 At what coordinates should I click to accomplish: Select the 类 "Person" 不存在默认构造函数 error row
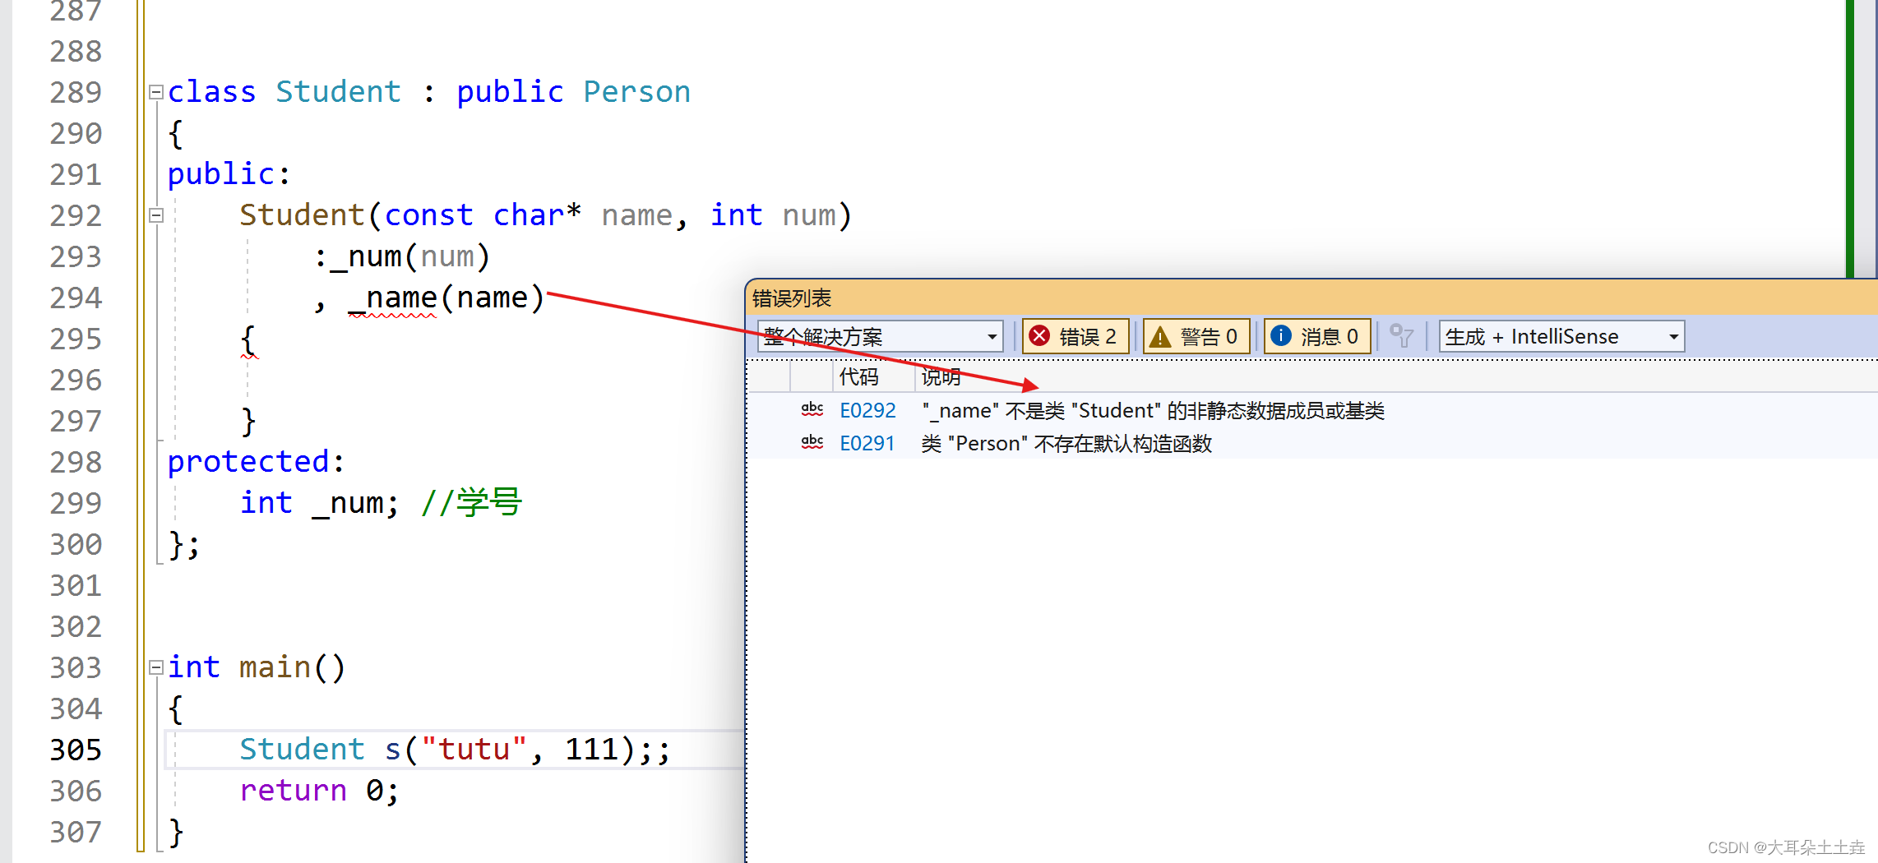(x=1312, y=443)
